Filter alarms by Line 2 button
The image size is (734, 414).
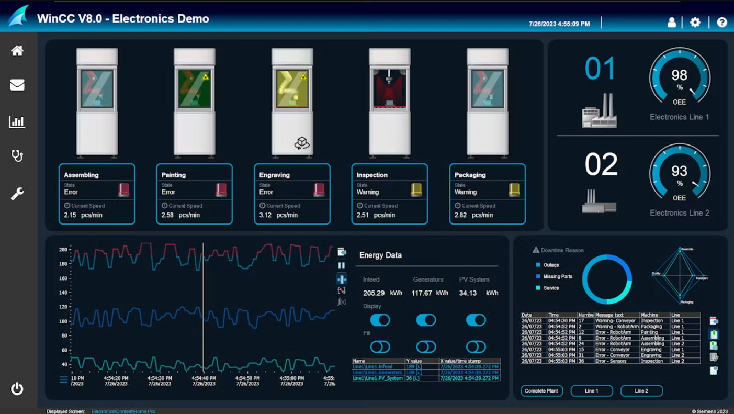pyautogui.click(x=641, y=391)
